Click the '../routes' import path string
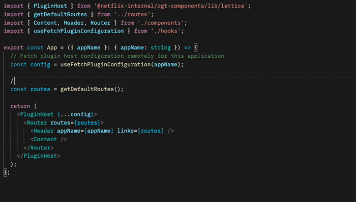 point(132,15)
